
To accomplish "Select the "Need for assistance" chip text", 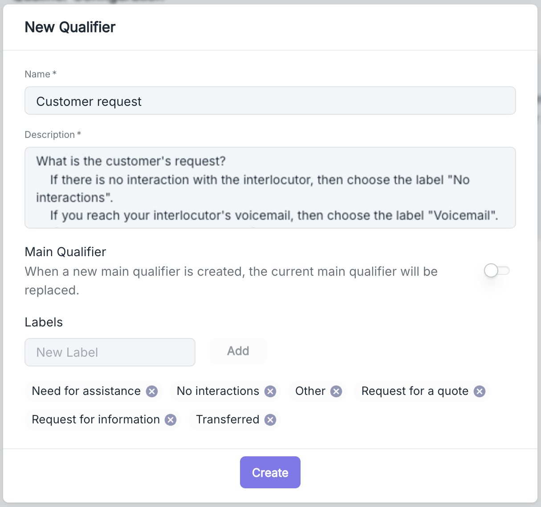I will [86, 391].
